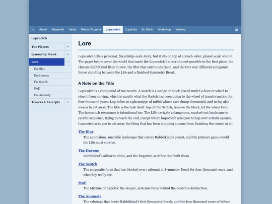Go to the Dr. Brink tab
The height and width of the screenshot is (204, 272).
147,30
